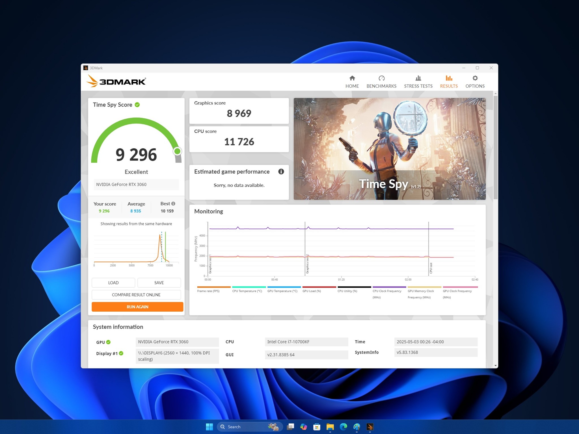Open the Windows Start menu
This screenshot has width=579, height=434.
209,427
